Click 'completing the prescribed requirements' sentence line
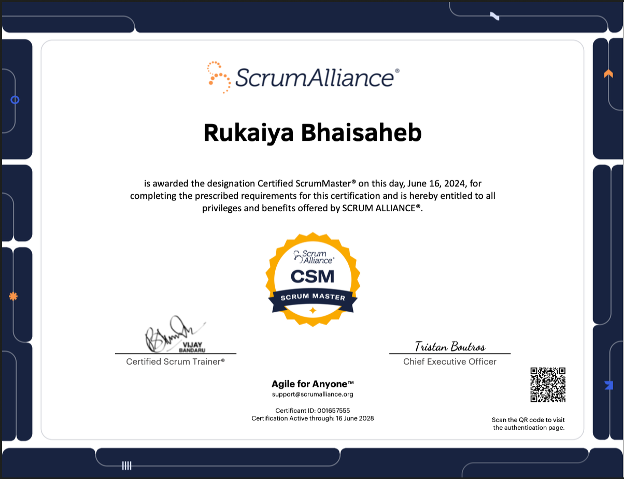Viewport: 624px width, 479px height. click(313, 196)
